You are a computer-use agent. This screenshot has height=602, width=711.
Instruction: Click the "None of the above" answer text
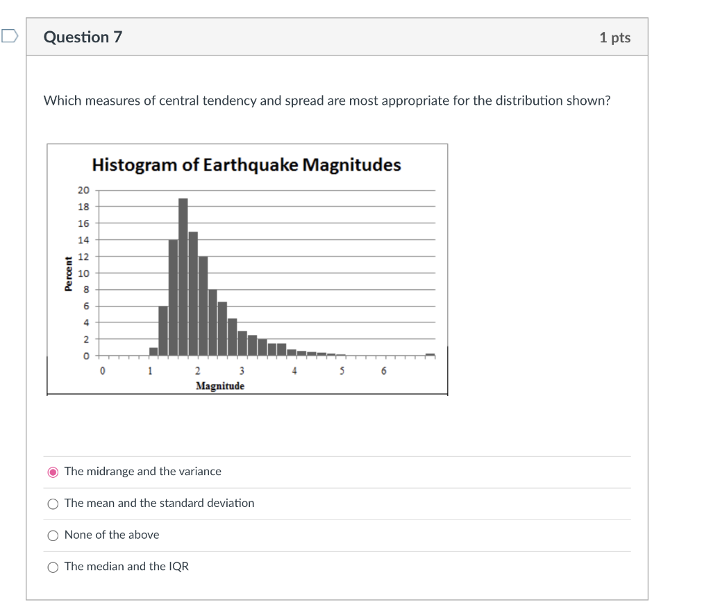click(x=112, y=535)
